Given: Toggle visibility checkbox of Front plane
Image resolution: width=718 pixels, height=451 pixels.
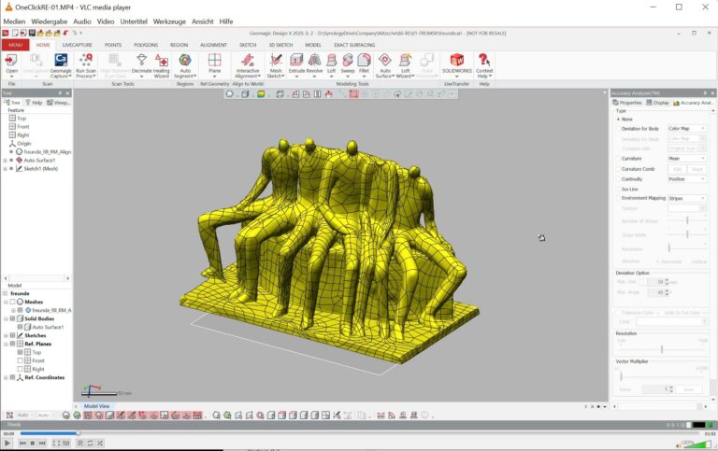Looking at the screenshot, I should click(x=21, y=360).
